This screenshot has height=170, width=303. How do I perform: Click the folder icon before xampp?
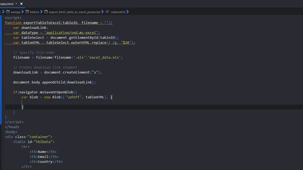pos(8,12)
